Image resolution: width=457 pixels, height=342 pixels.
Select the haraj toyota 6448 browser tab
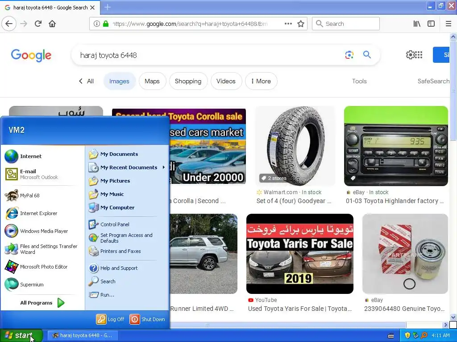tap(50, 8)
